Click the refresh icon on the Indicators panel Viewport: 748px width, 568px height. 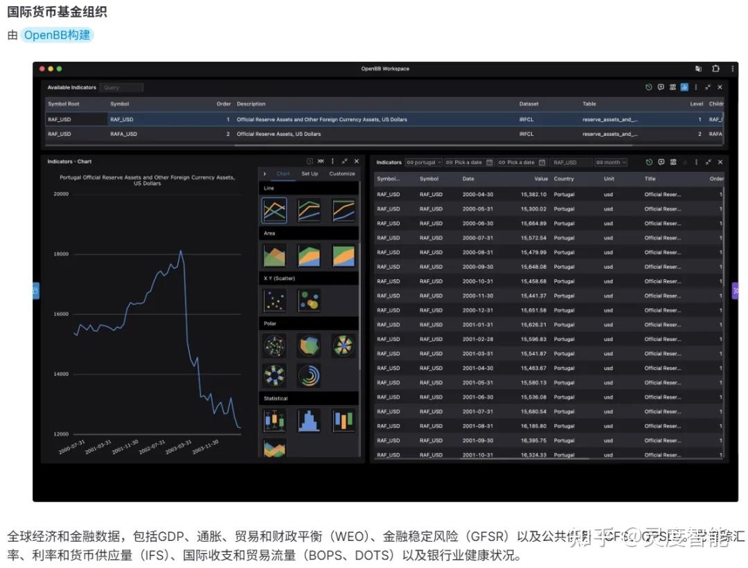648,162
